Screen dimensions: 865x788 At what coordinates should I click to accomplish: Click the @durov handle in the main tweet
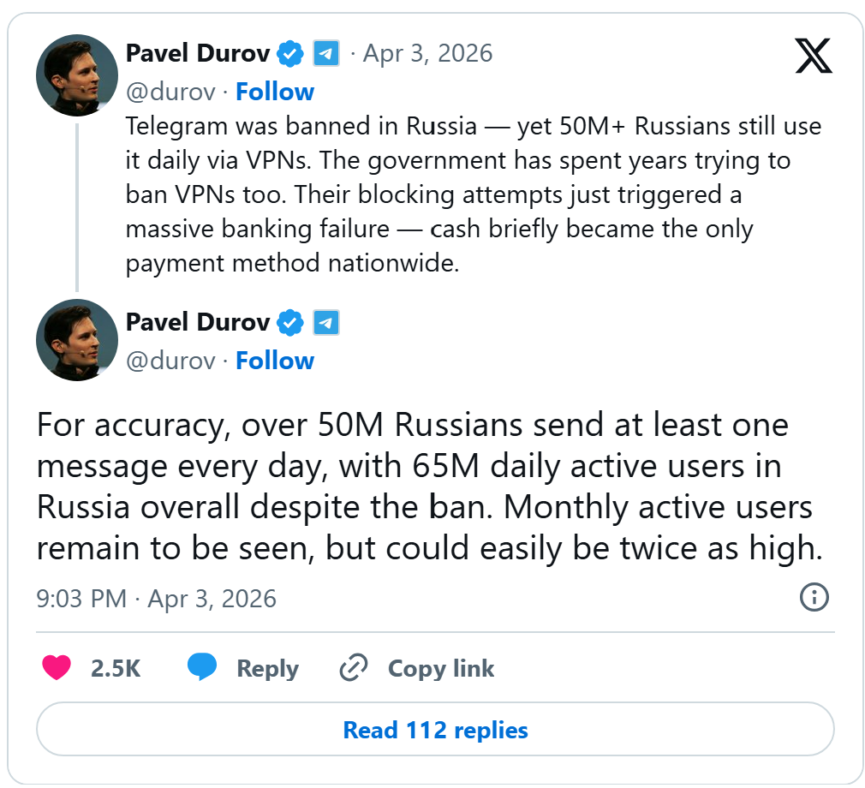pyautogui.click(x=170, y=361)
